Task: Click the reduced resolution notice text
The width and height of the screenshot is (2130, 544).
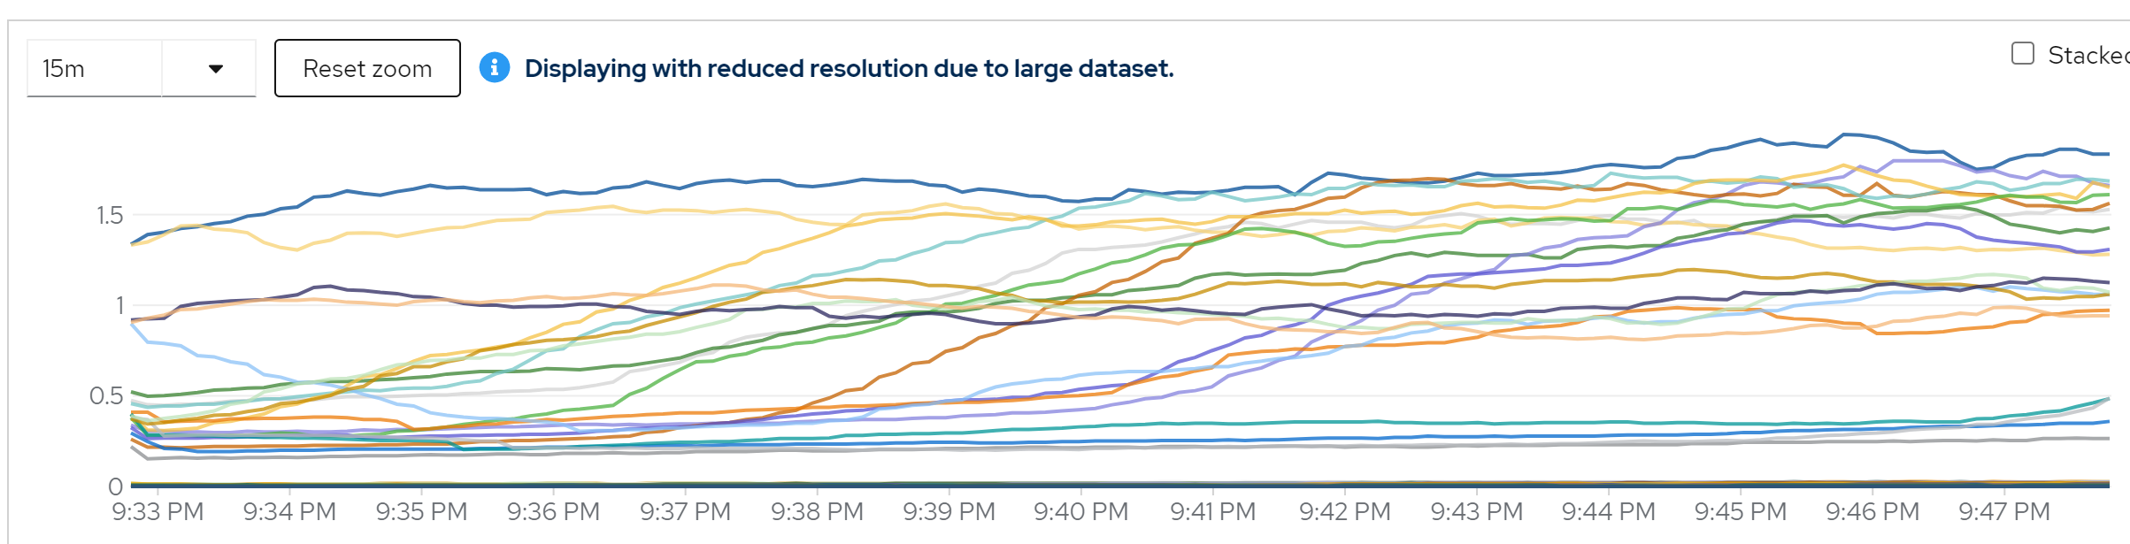Action: point(849,68)
